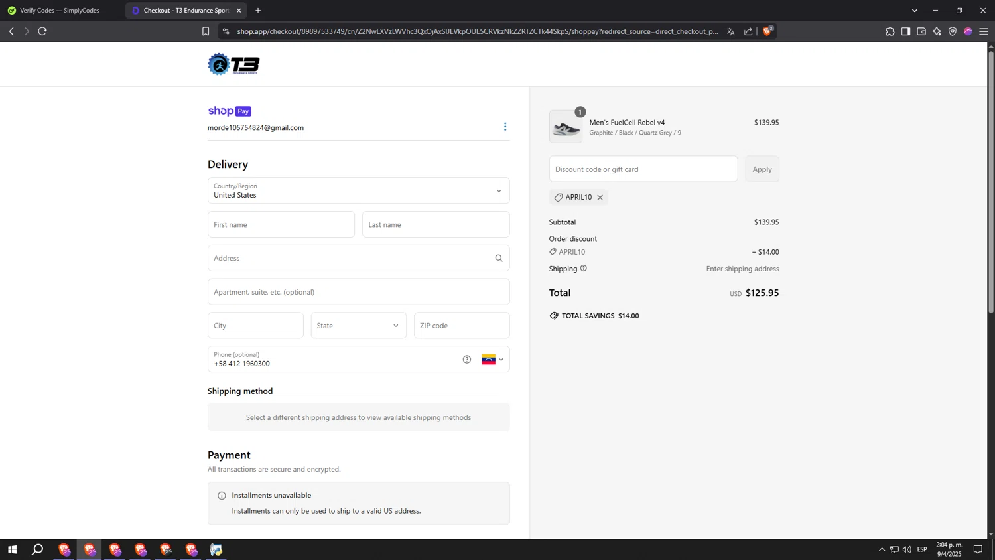Open the Leo AI sparkle icon

937,31
